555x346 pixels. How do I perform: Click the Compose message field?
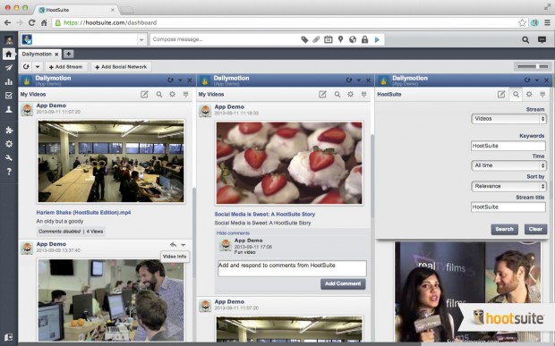(x=225, y=39)
